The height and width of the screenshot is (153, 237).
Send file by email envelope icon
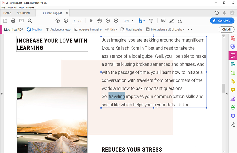[x=21, y=20]
